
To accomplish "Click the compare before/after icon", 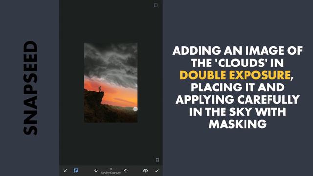I will pos(156,5).
